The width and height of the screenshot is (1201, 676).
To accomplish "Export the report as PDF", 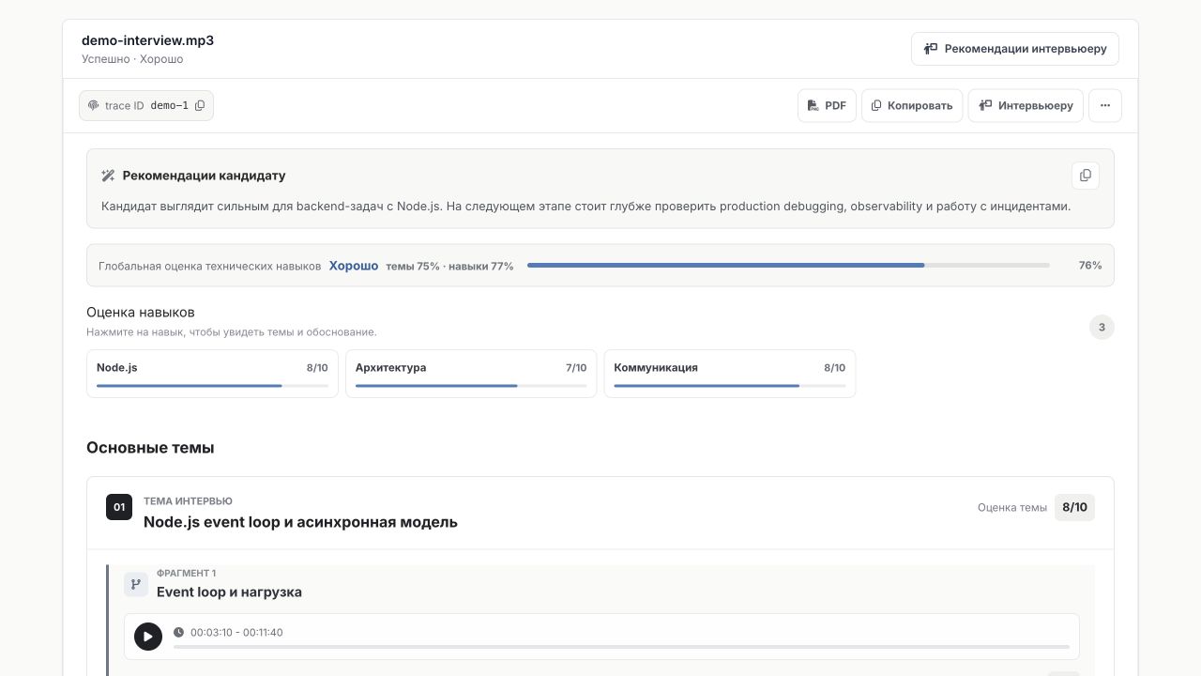I will tap(827, 105).
